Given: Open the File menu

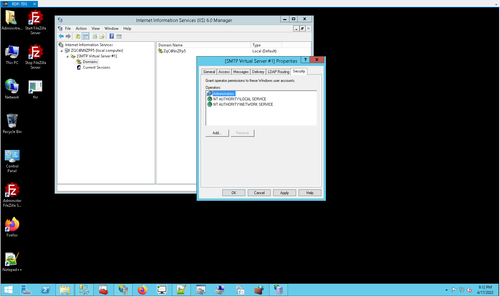Looking at the screenshot, I should pyautogui.click(x=68, y=29).
